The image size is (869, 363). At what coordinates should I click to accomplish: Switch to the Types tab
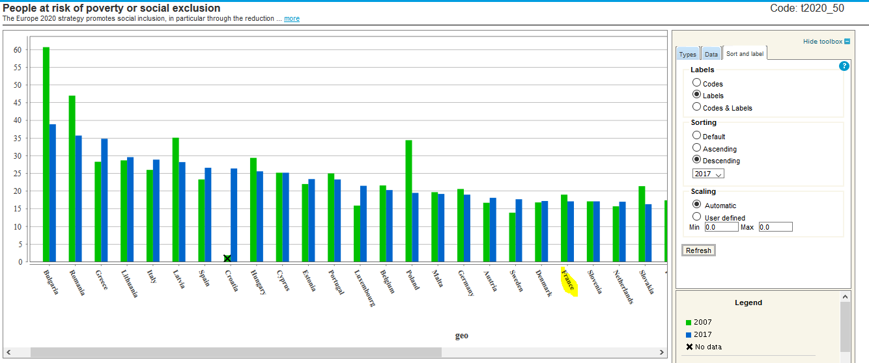coord(687,55)
